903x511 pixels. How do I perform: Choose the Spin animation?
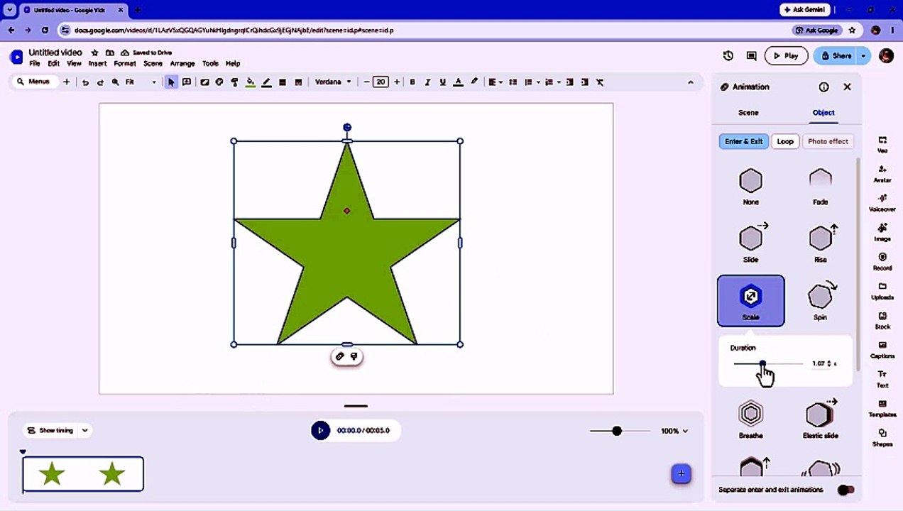(820, 301)
